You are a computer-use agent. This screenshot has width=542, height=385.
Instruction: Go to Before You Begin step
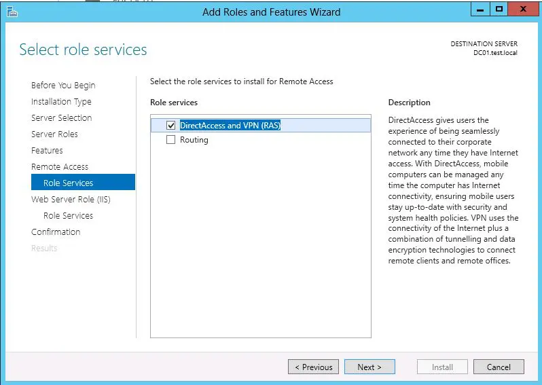63,85
